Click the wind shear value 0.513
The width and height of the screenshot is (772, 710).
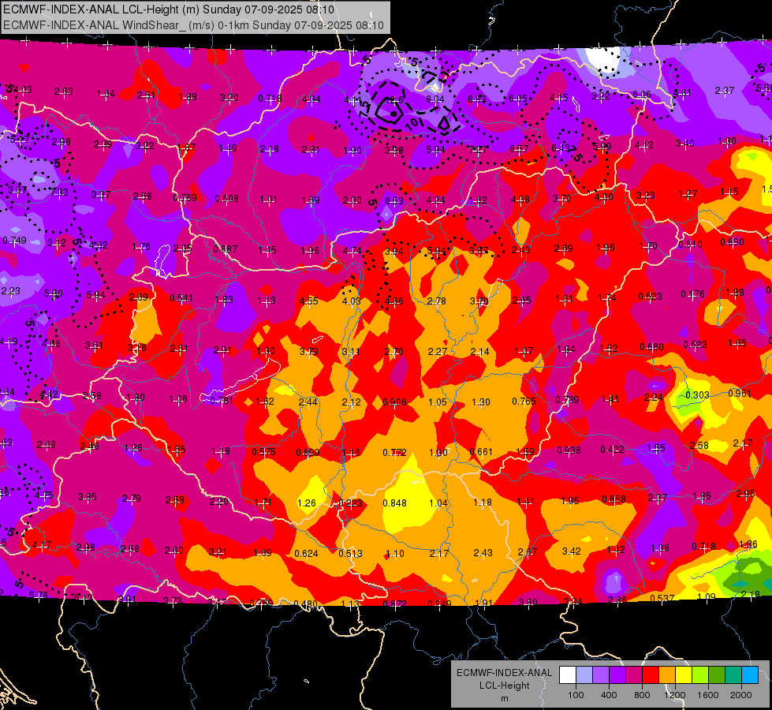tap(351, 554)
